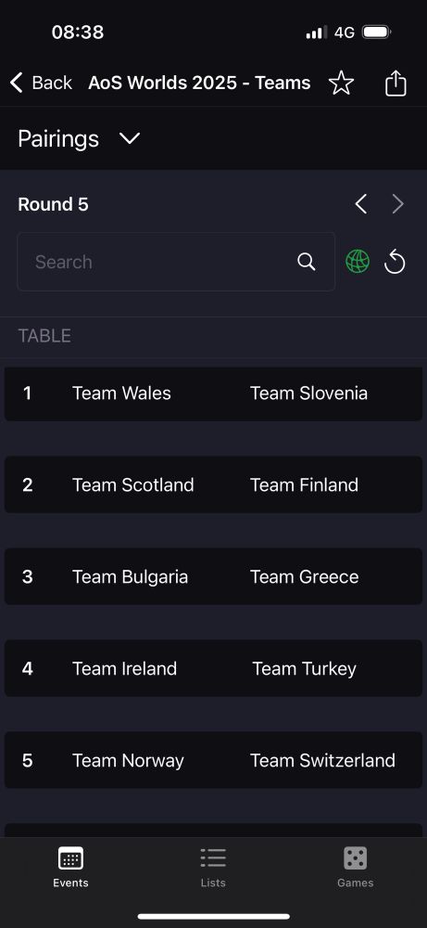Tap the favorite star icon

(341, 83)
